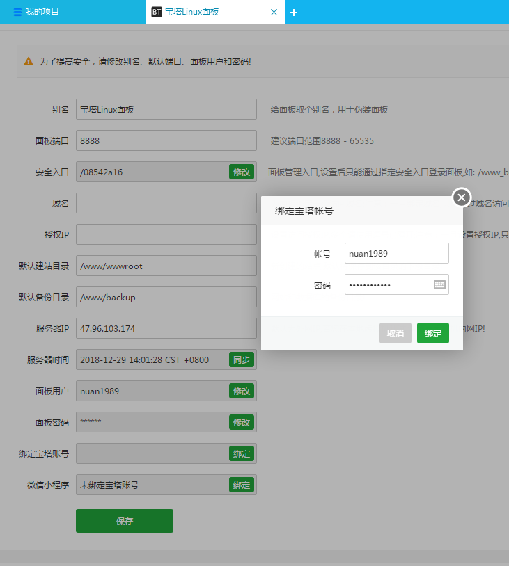509x566 pixels.
Task: Click the 服务器IP field 47.96.103.174
Action: coord(166,328)
